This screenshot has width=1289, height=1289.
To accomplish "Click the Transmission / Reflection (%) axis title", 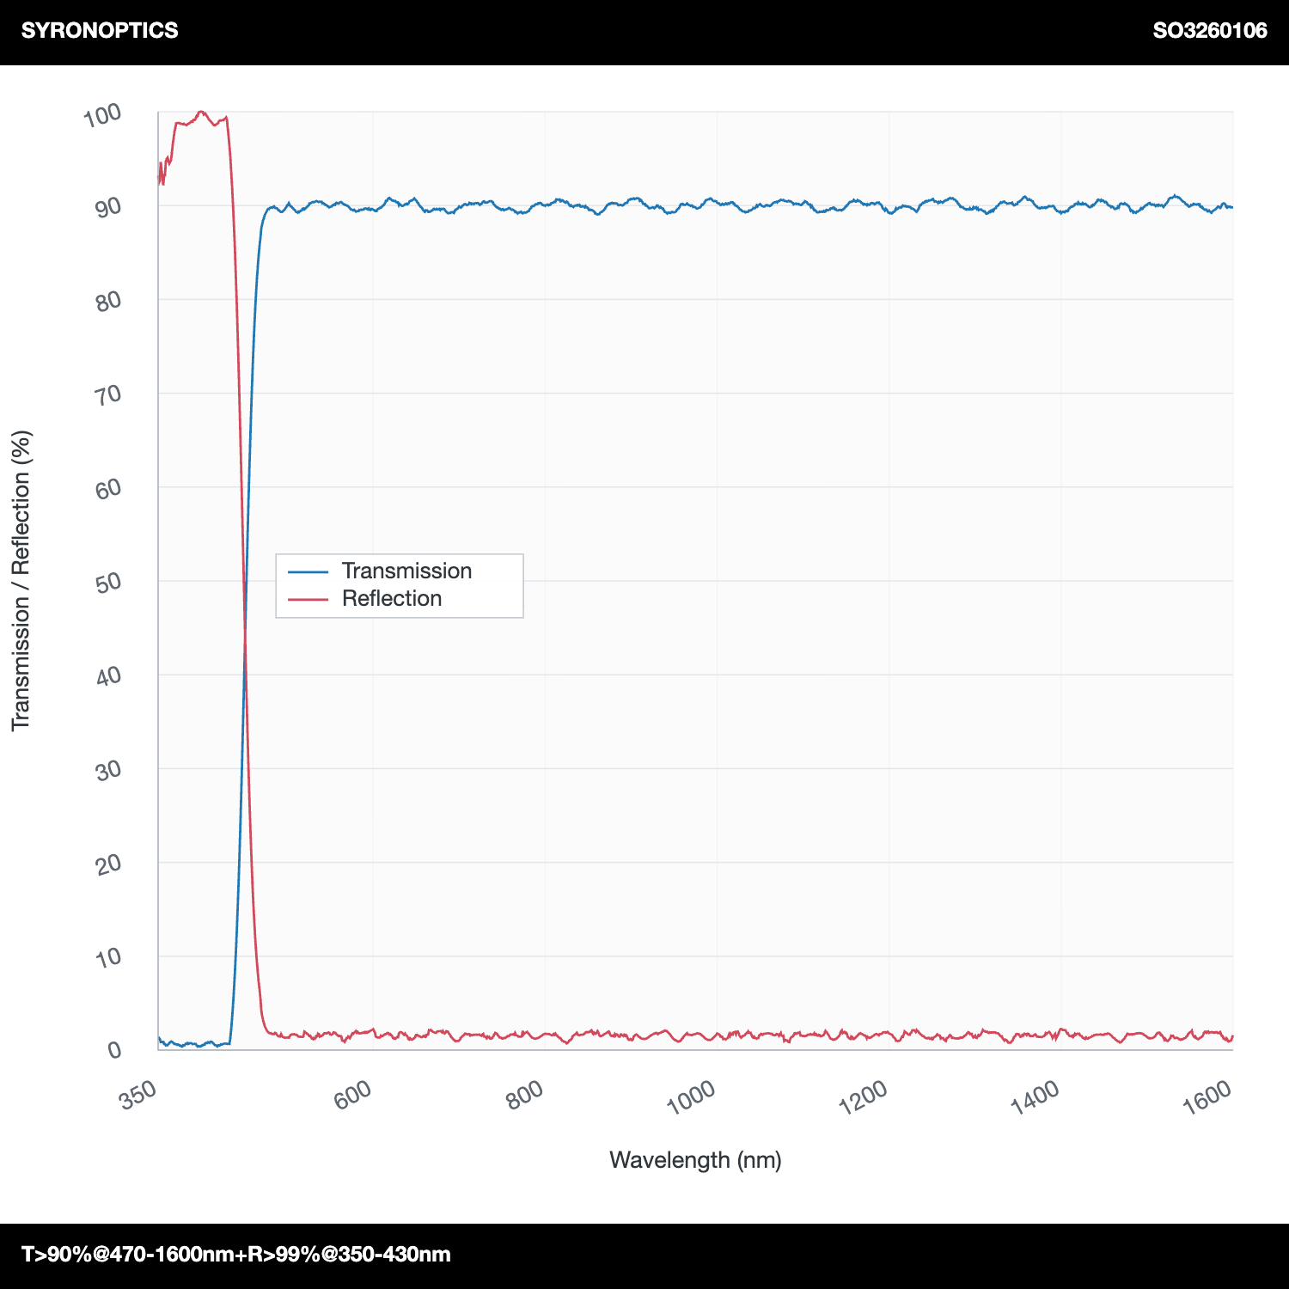I will coord(21,581).
